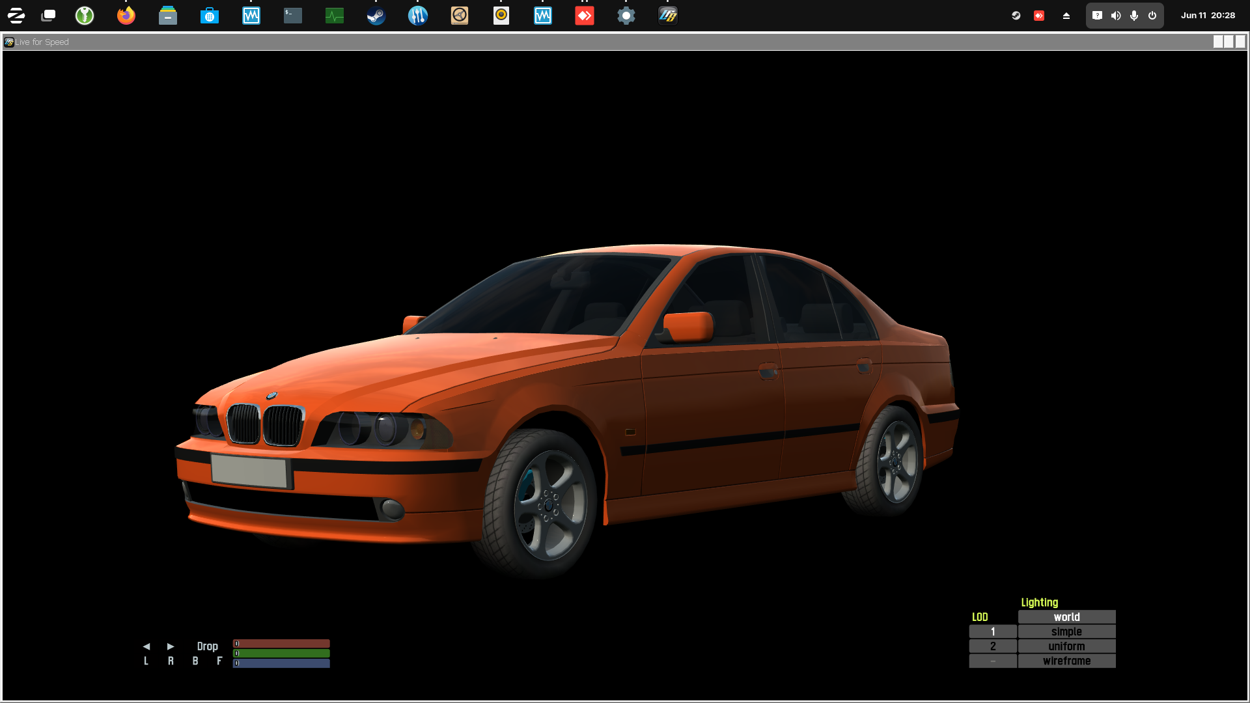Click the left arrow rotate button

tap(146, 646)
